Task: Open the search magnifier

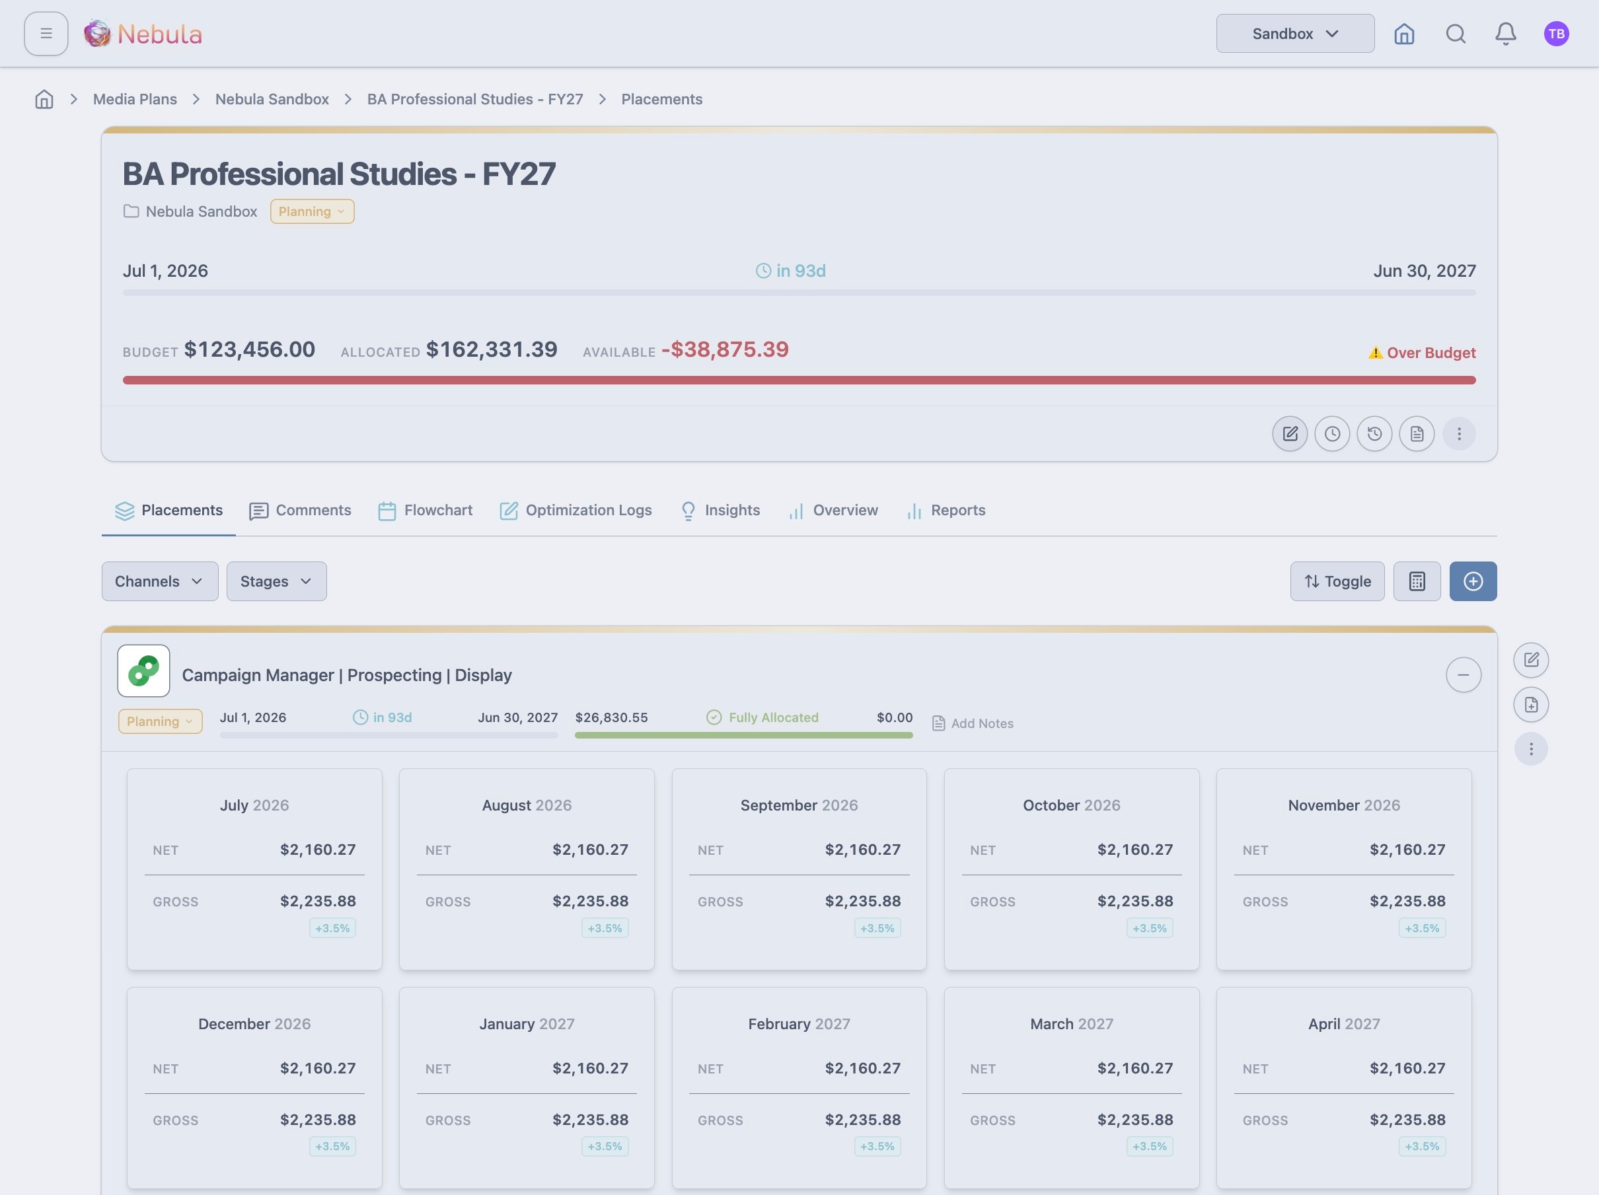Action: click(x=1455, y=33)
